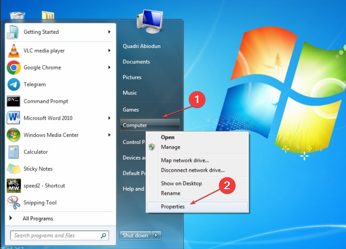
Task: Click the Telegram label text
Action: (35, 85)
